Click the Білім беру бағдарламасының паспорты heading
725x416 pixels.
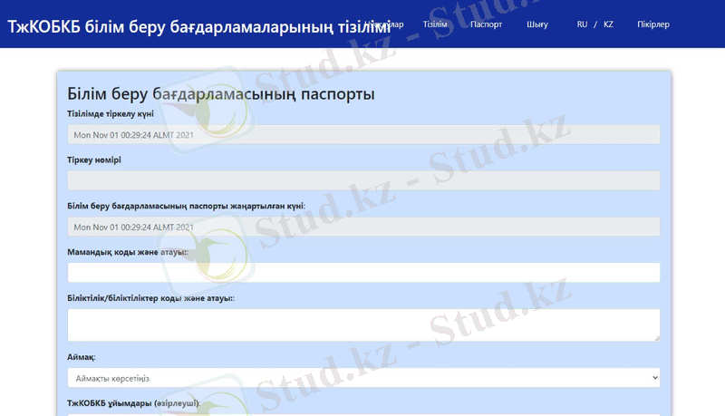(221, 93)
